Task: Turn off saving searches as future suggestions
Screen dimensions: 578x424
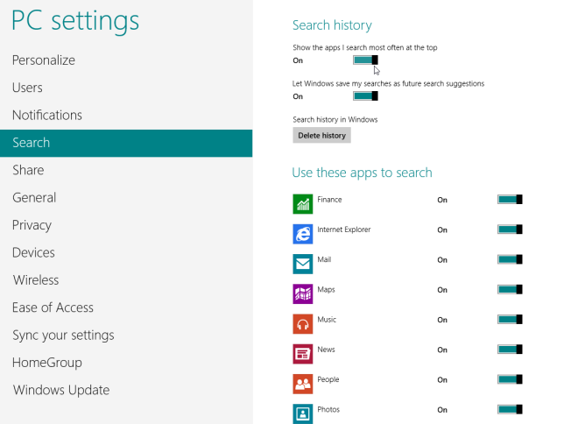Action: tap(365, 96)
